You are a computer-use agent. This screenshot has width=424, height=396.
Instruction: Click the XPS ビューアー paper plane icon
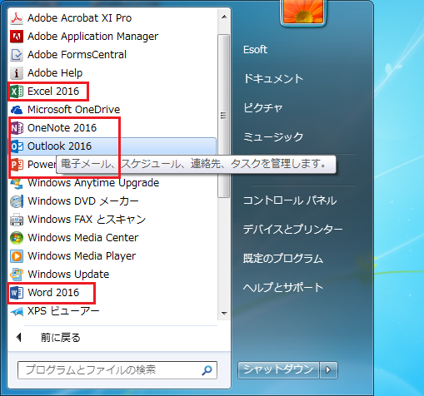coord(17,312)
